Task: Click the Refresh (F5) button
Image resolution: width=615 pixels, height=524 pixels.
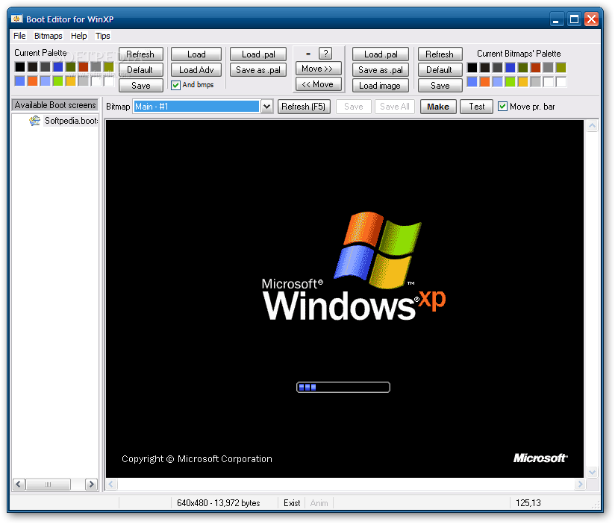Action: coord(304,107)
